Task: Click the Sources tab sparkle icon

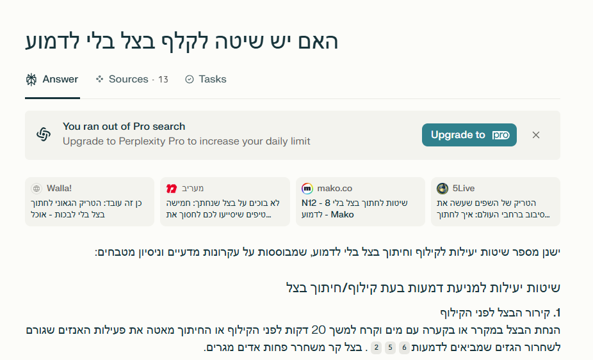Action: click(x=99, y=79)
